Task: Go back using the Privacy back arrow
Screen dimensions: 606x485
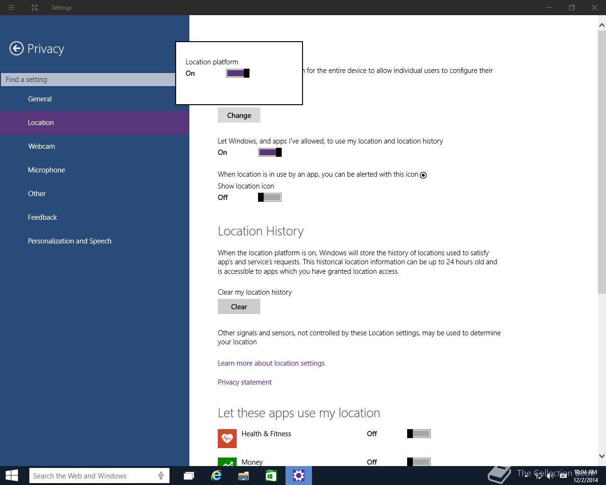Action: click(x=16, y=48)
